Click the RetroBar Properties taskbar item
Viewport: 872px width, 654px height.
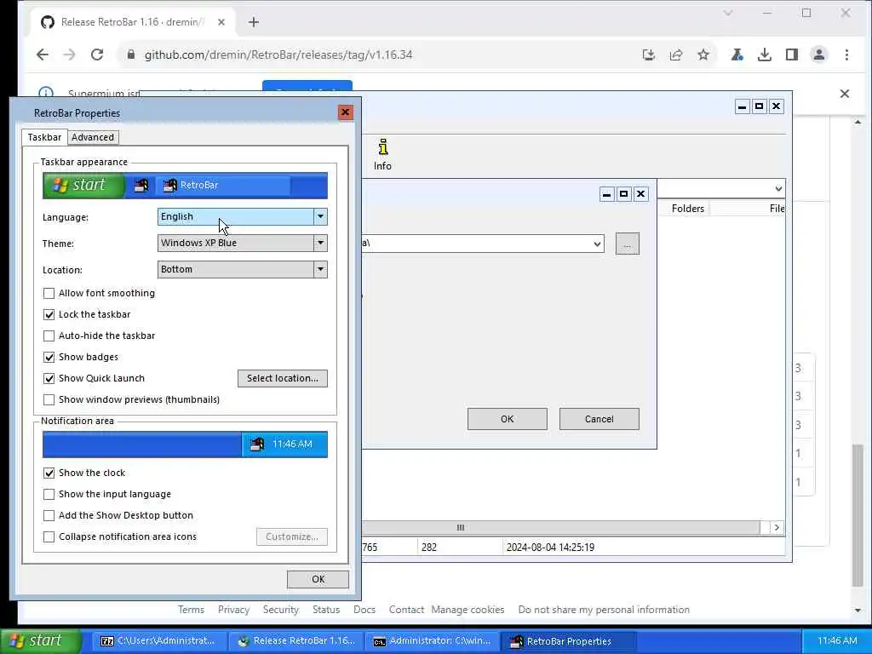[x=568, y=640]
